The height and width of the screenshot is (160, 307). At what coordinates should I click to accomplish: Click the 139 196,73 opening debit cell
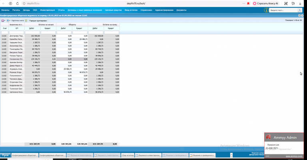point(32,59)
